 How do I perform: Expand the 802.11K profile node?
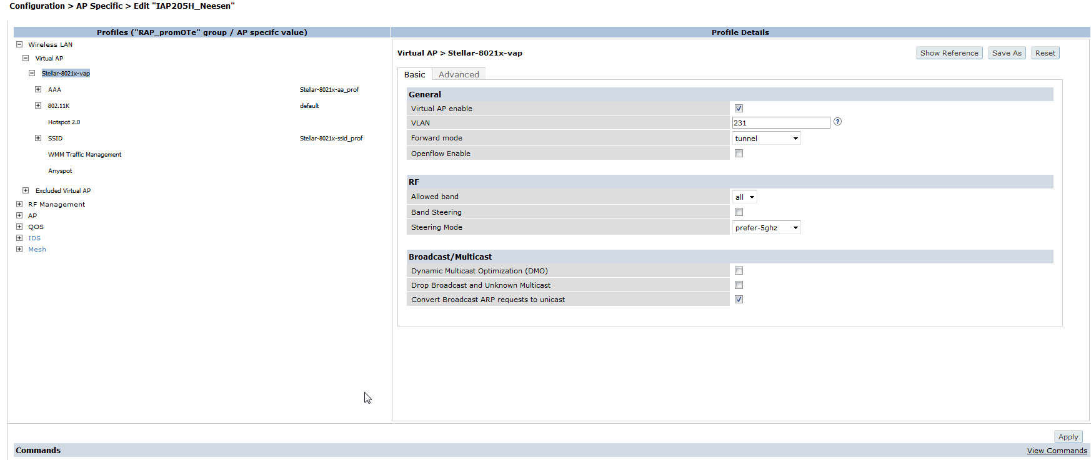coord(38,105)
